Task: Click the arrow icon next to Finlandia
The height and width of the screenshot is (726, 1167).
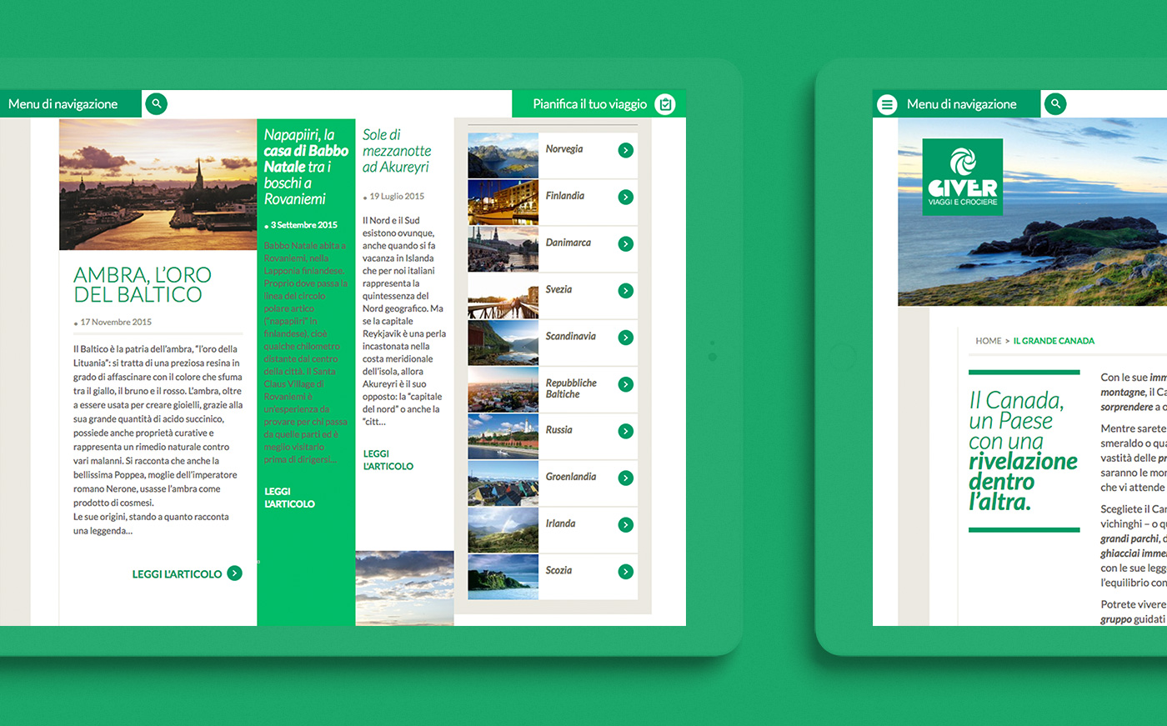Action: coord(625,197)
